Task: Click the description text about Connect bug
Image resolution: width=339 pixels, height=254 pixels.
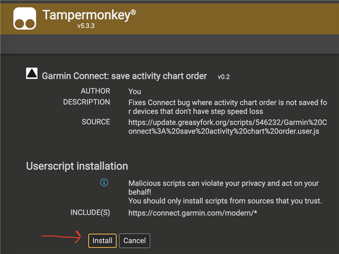Action: (x=227, y=107)
